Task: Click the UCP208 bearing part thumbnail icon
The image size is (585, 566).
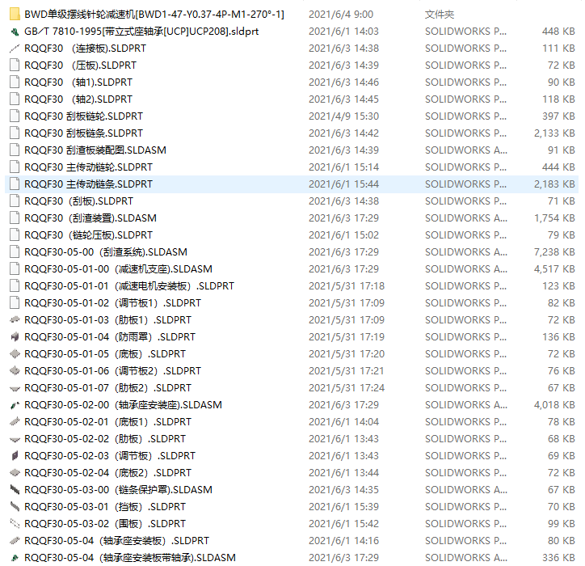Action: 15,32
